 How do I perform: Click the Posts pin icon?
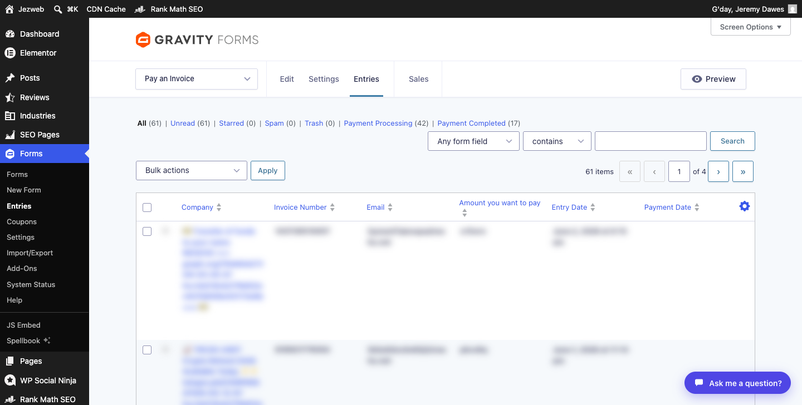pyautogui.click(x=10, y=78)
